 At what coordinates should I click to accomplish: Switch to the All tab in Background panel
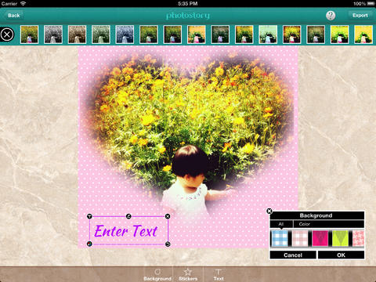coord(281,224)
